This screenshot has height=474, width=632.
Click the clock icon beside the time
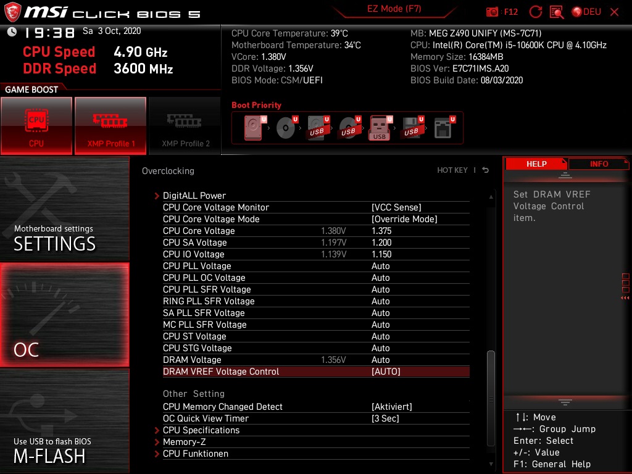tap(12, 32)
